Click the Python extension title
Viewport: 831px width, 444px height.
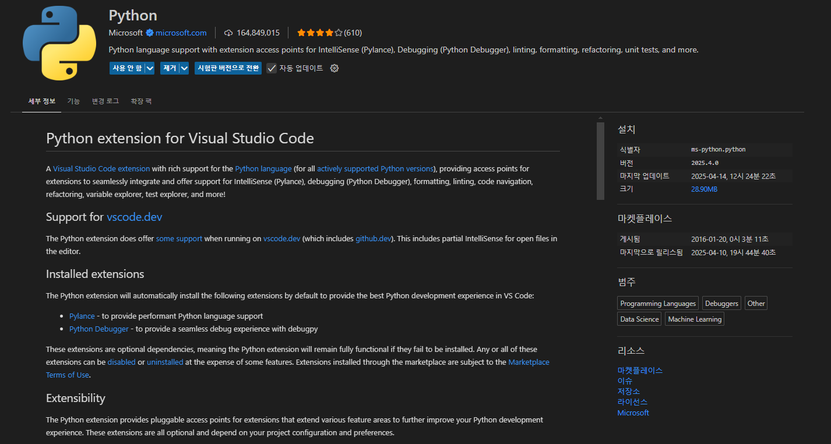coord(133,15)
